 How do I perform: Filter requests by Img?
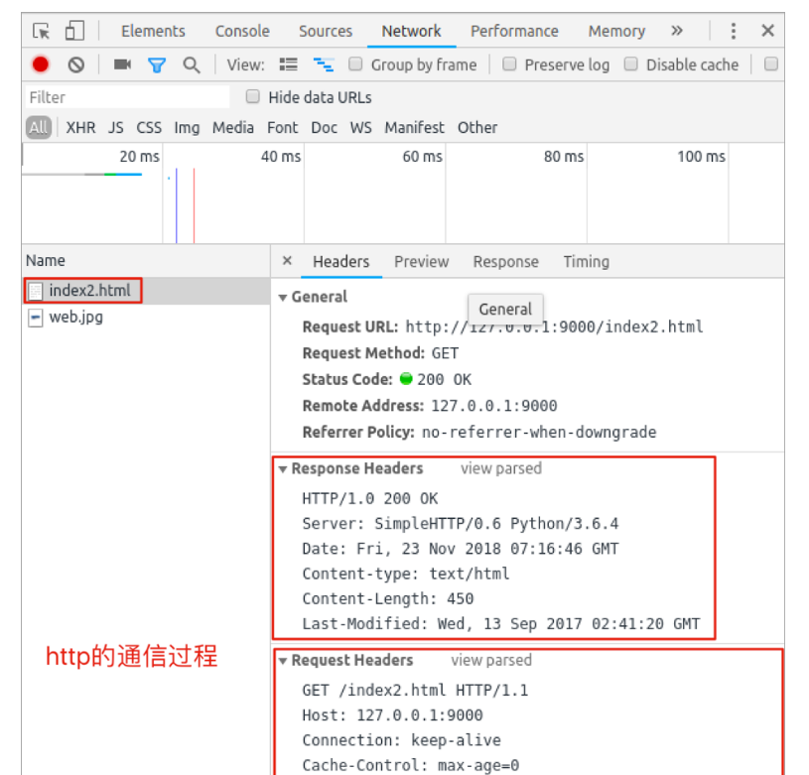click(x=187, y=127)
